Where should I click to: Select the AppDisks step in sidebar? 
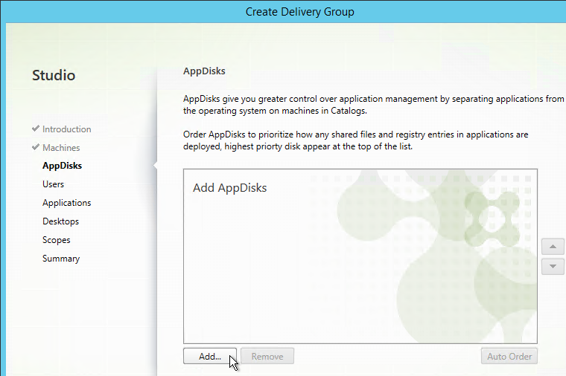[62, 166]
